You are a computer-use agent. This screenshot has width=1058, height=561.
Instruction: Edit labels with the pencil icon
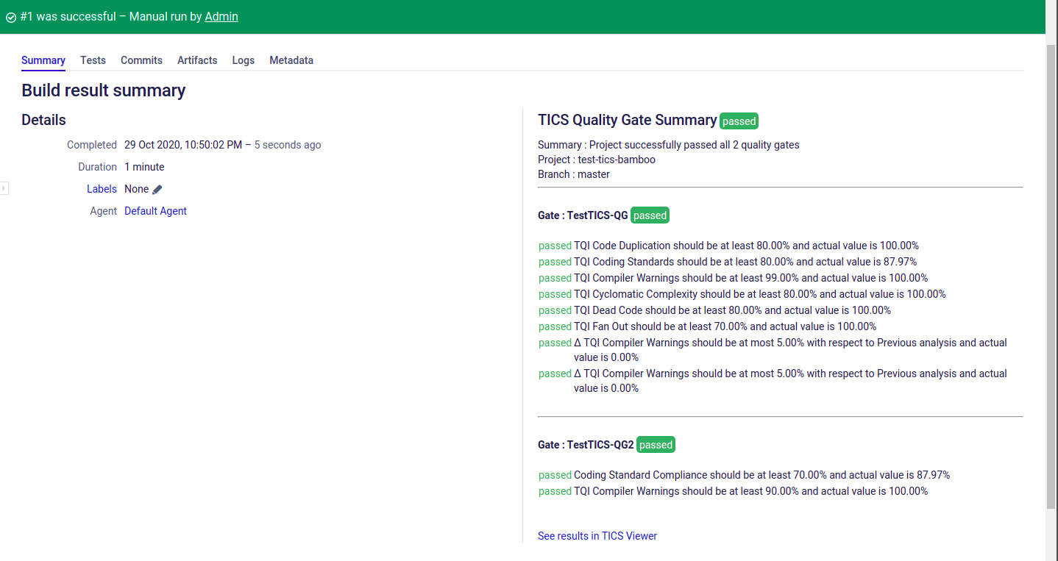157,189
